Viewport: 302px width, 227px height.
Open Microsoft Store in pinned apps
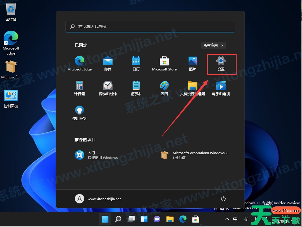click(x=164, y=64)
